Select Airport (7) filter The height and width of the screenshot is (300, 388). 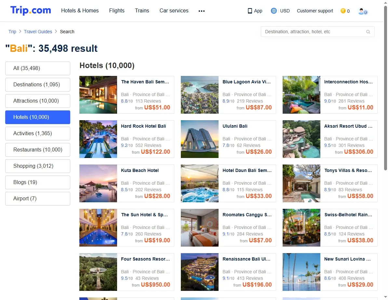pyautogui.click(x=38, y=199)
